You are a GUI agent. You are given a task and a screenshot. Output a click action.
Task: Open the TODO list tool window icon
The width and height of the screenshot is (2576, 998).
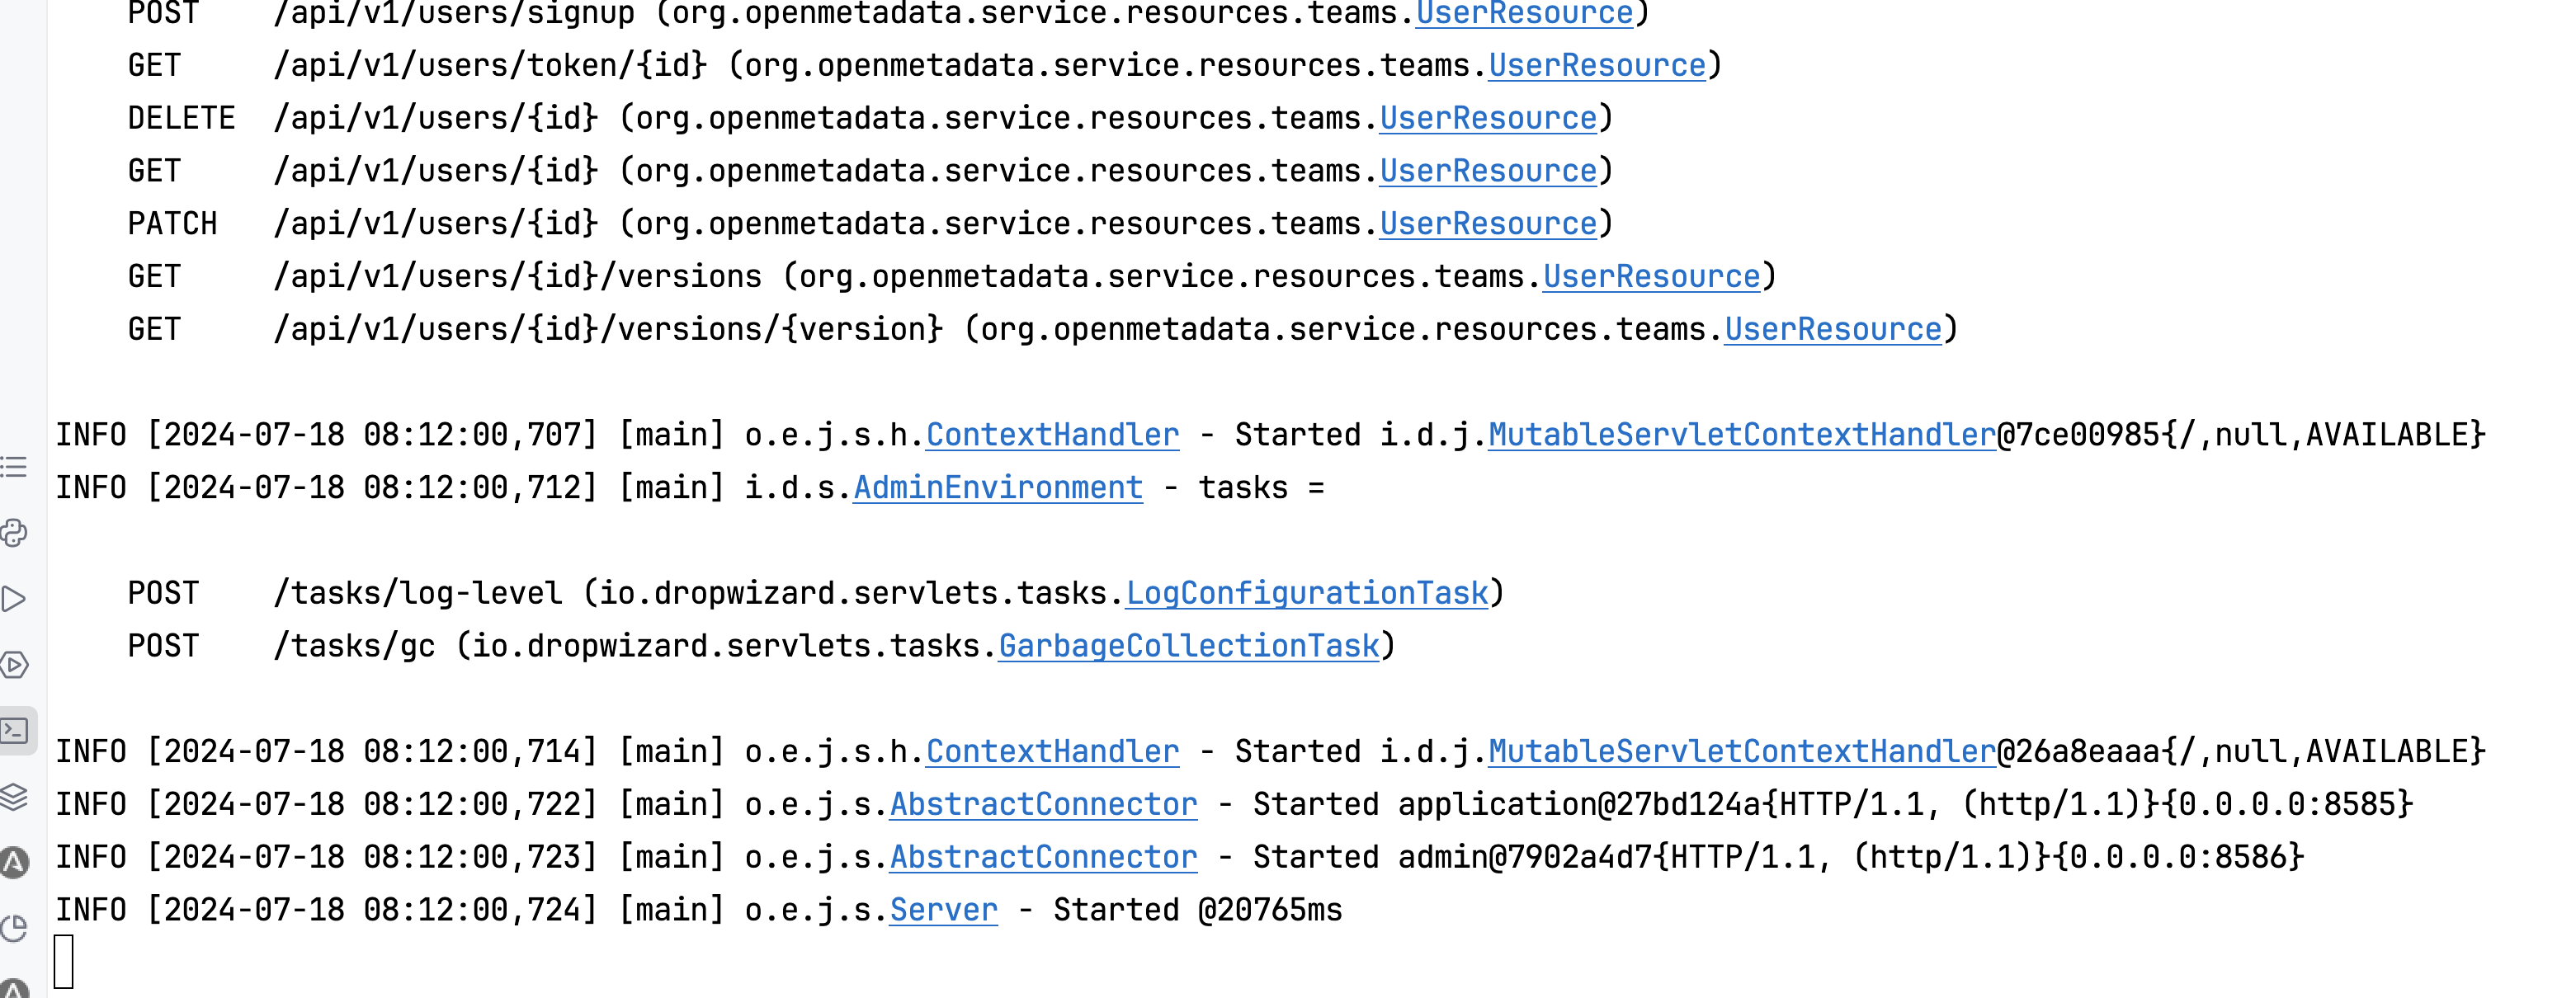click(x=14, y=467)
